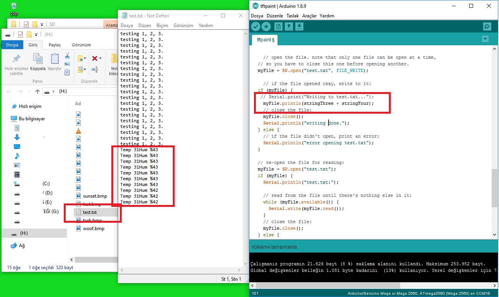Verify the sketch in Arduino
Image resolution: width=499 pixels, height=297 pixels.
tap(255, 26)
